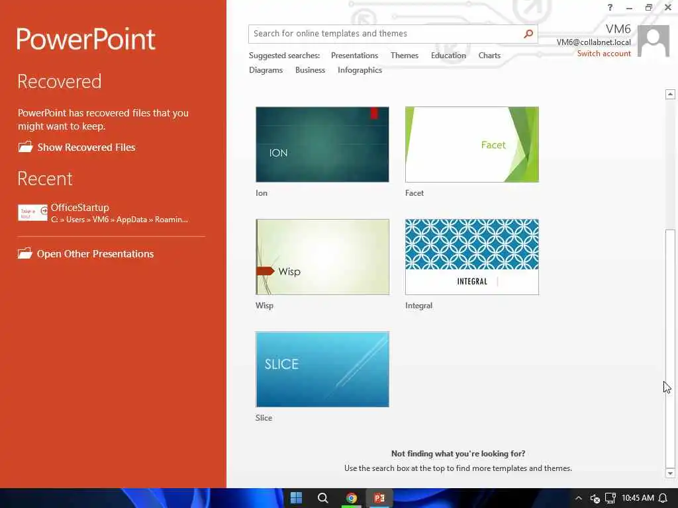Viewport: 678px width, 508px height.
Task: Minimize the PowerPoint window
Action: (629, 8)
